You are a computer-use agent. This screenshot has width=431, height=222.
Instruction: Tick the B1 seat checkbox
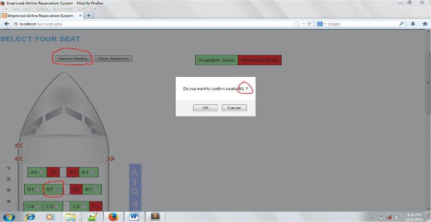tap(95, 189)
